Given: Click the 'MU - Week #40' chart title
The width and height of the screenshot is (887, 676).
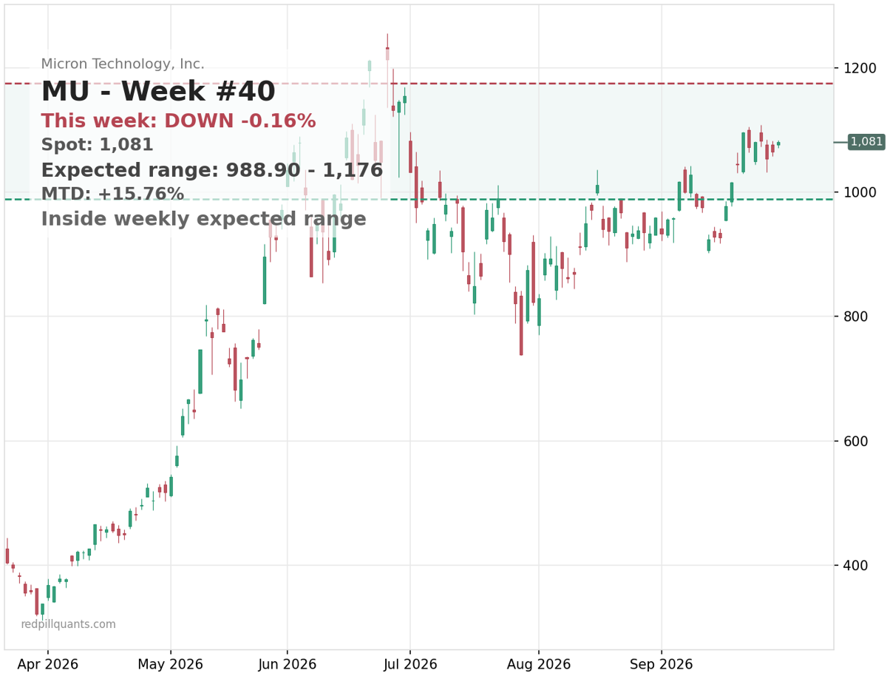Looking at the screenshot, I should click(157, 92).
